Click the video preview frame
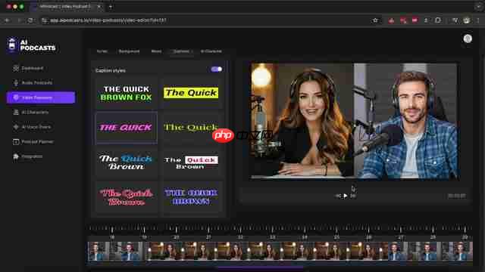 [354, 121]
